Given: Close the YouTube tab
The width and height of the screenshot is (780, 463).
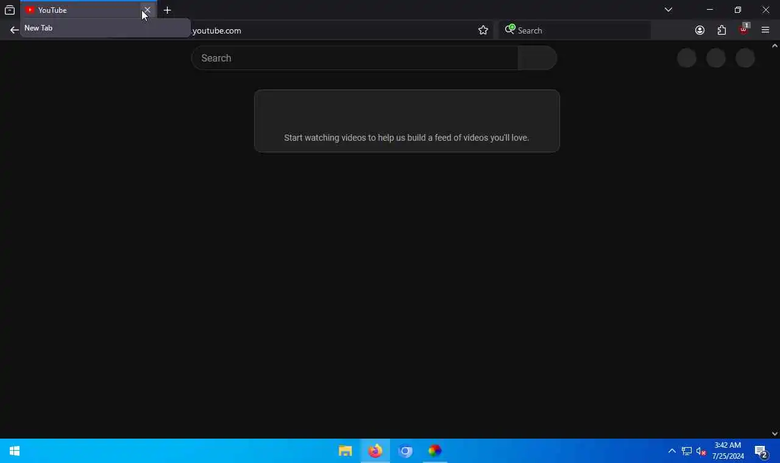Looking at the screenshot, I should [x=147, y=10].
